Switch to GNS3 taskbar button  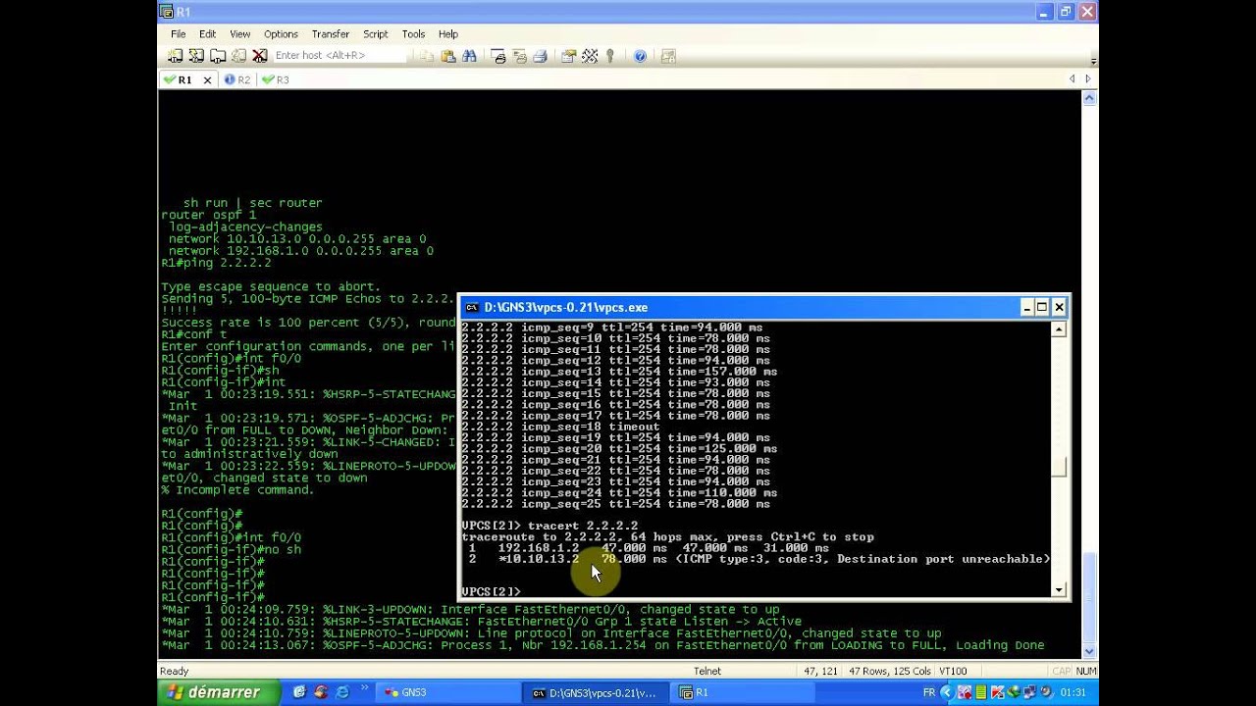(x=446, y=692)
